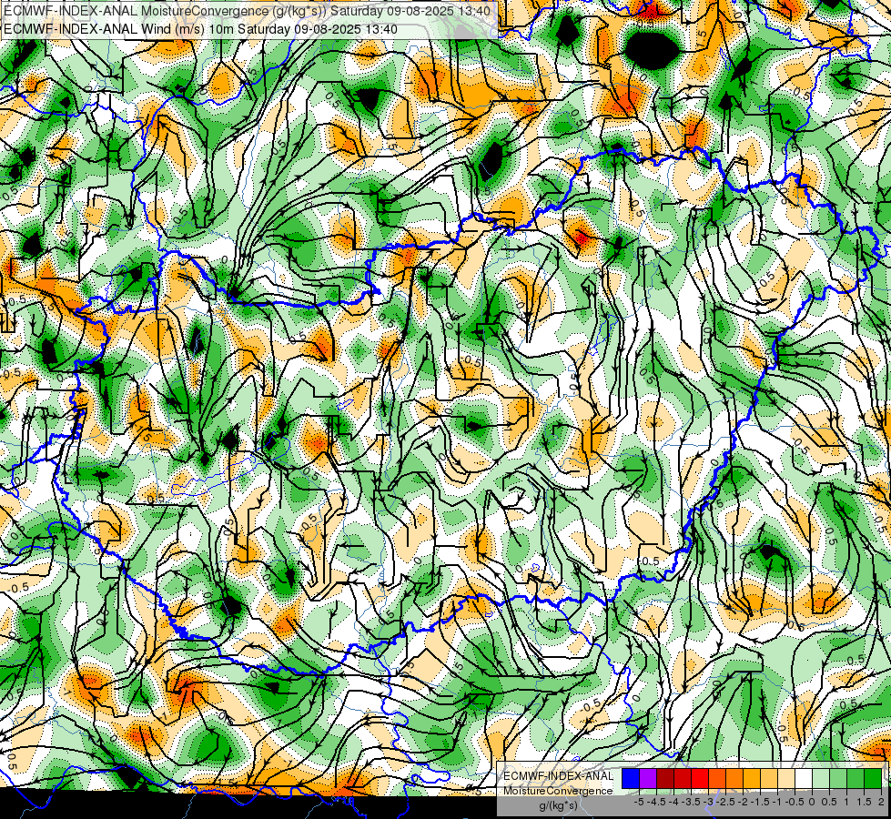Select the dark red swatch between -4.5 and -4

[665, 778]
